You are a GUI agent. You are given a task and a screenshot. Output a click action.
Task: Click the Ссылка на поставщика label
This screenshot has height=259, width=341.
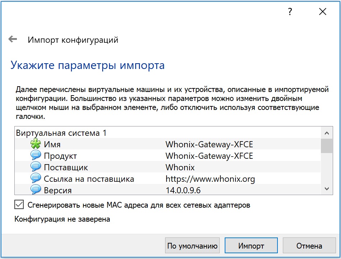(x=89, y=179)
